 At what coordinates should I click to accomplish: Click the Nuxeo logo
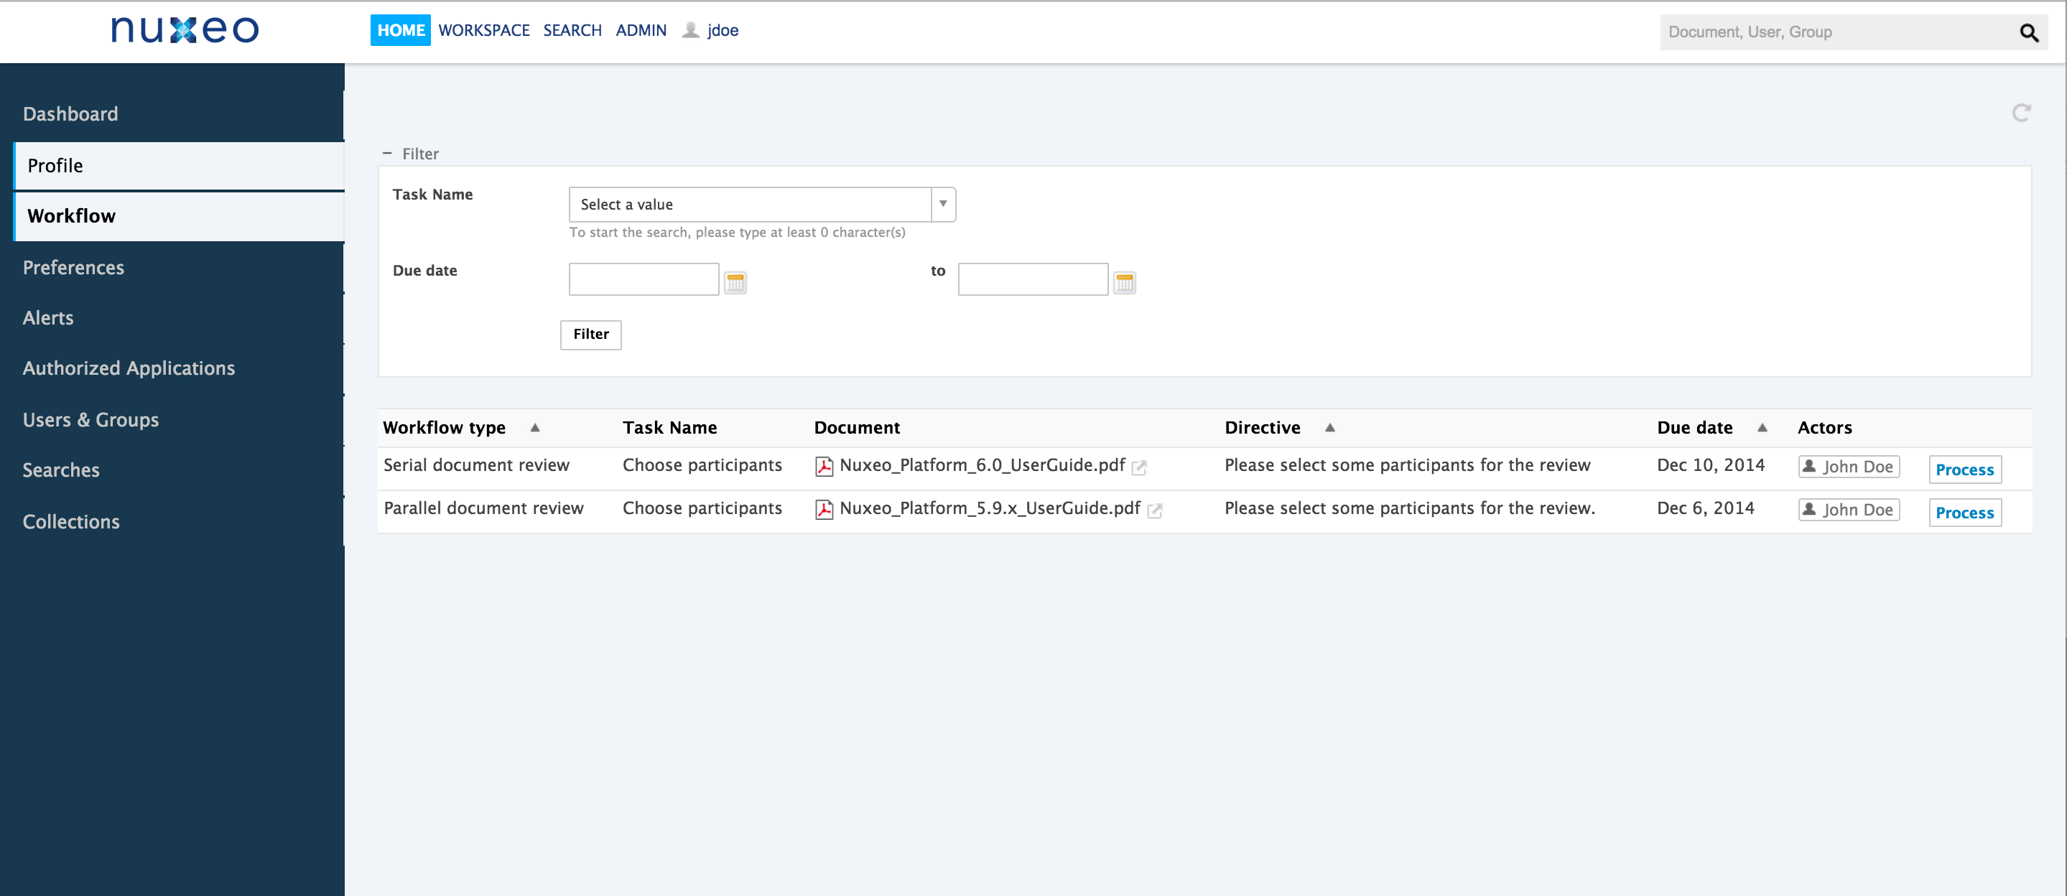185,30
